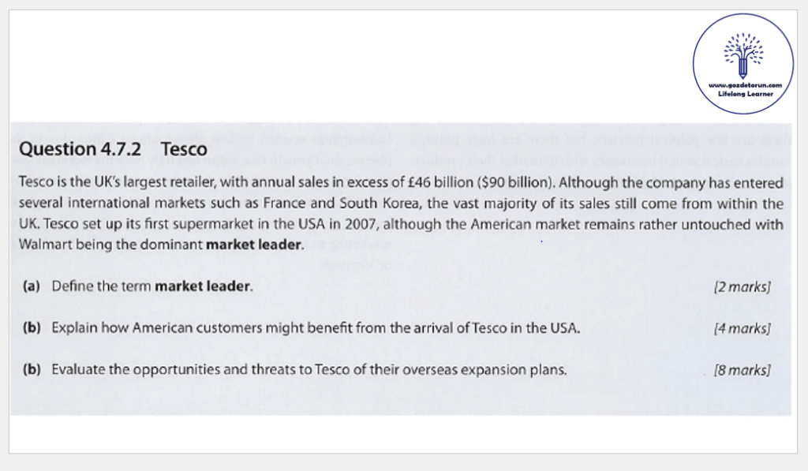Click the [2 marks] indicator

(741, 286)
